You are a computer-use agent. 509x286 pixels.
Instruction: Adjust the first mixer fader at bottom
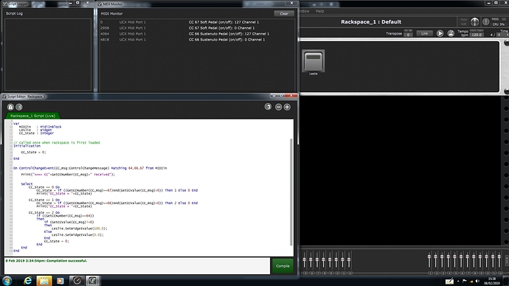305,260
